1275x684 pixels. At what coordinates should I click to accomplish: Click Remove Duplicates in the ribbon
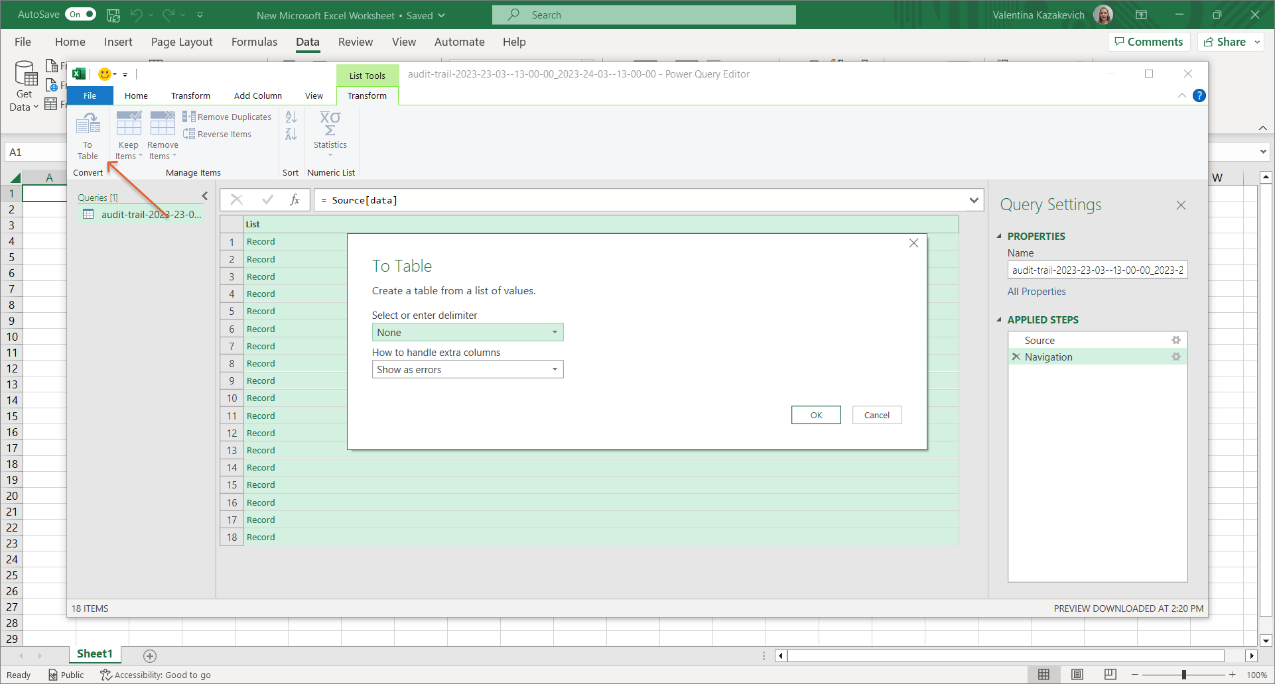(x=228, y=117)
